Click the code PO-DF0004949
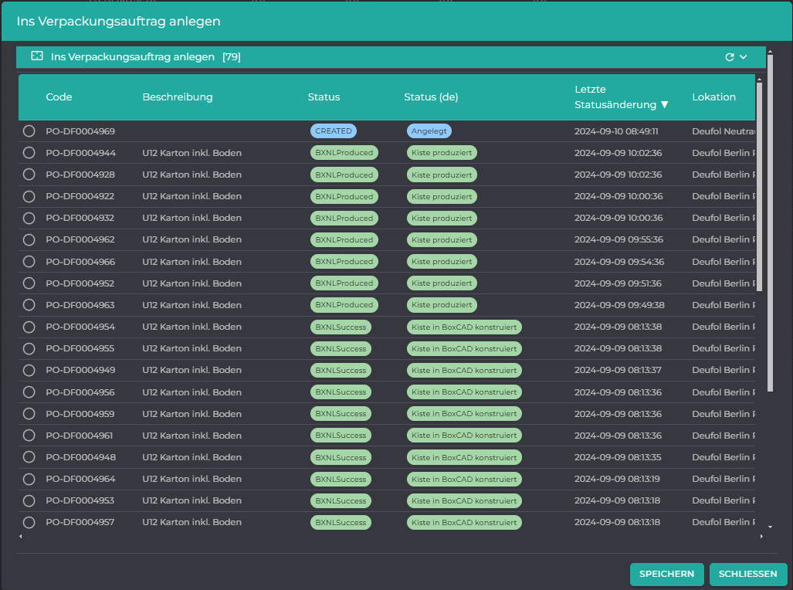This screenshot has height=590, width=793. pyautogui.click(x=80, y=370)
